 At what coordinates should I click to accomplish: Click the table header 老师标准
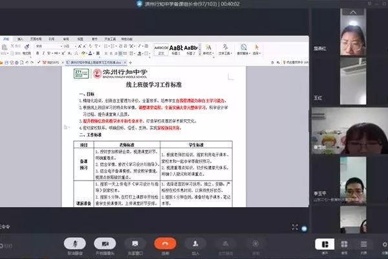coord(127,145)
